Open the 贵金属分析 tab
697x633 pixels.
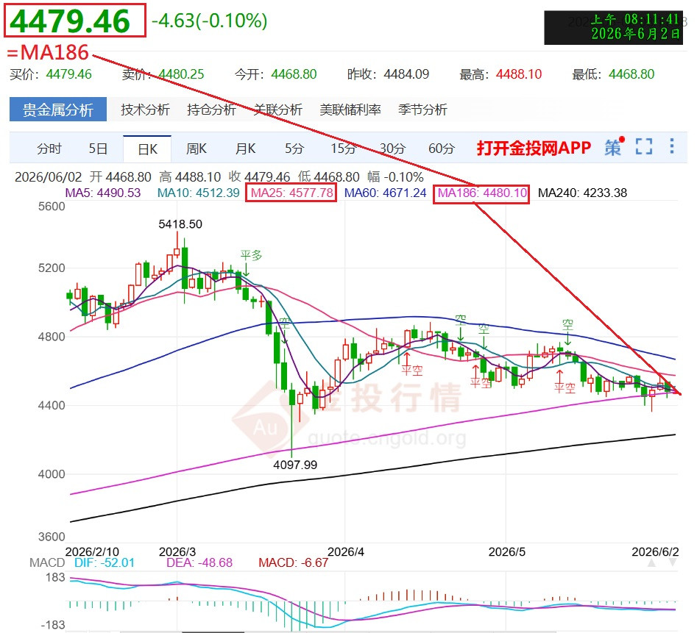(58, 110)
